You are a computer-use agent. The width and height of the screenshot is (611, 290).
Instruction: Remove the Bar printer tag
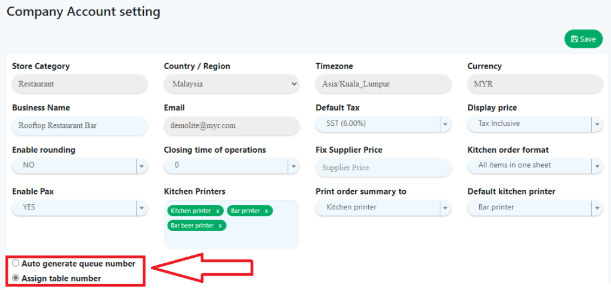(x=267, y=211)
